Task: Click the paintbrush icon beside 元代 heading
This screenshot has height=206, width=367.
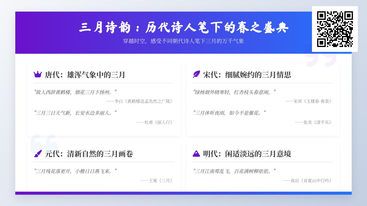Action: click(38, 154)
